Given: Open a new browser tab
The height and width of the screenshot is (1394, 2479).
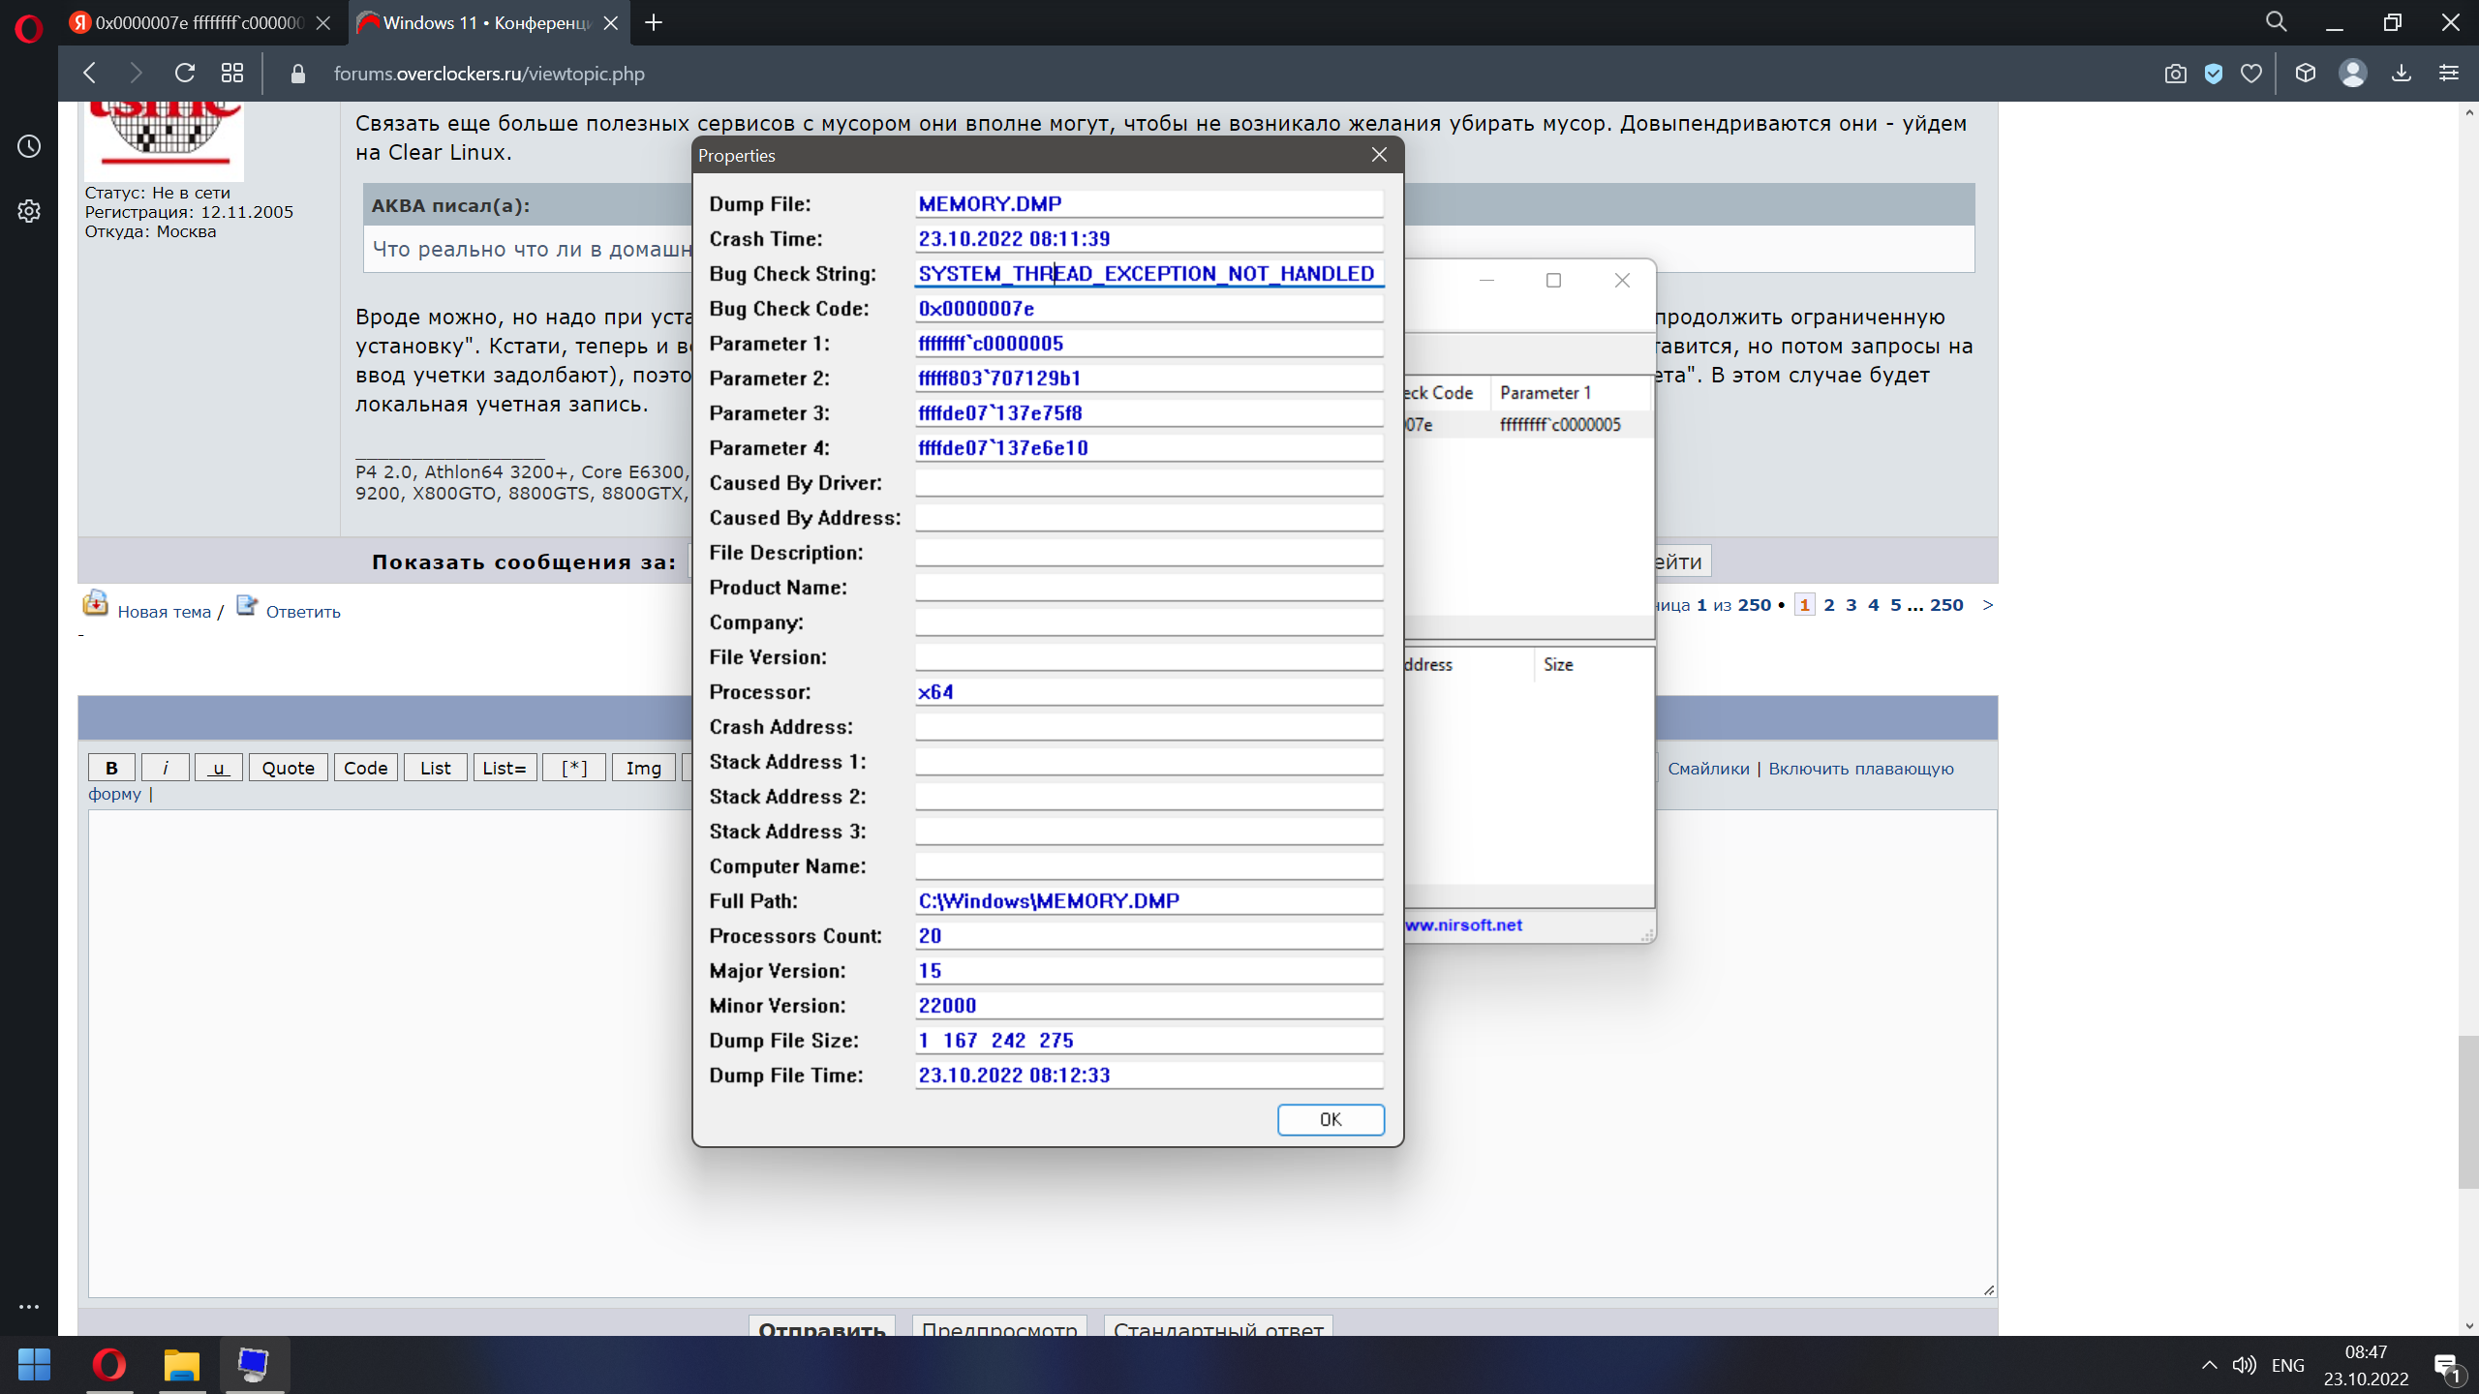Looking at the screenshot, I should (654, 22).
